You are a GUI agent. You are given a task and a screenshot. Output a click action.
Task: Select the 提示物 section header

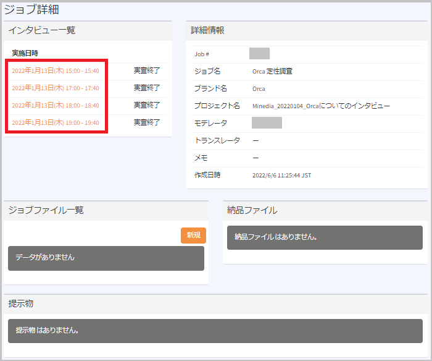point(21,304)
